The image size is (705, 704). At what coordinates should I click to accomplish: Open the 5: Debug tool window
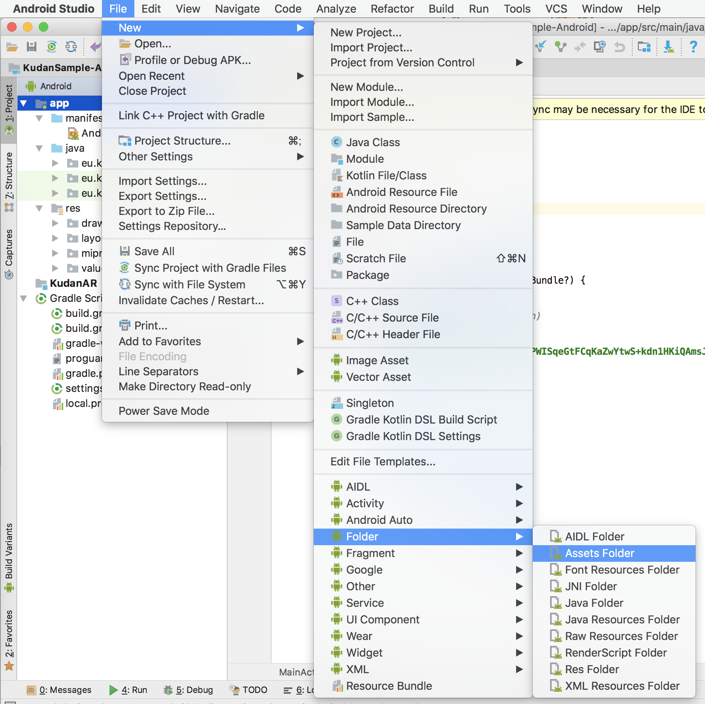tap(188, 690)
